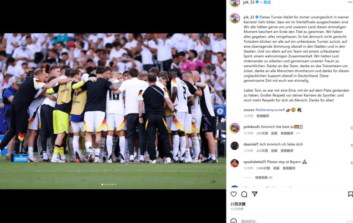Save the post with the bookmark icon

click(350, 194)
